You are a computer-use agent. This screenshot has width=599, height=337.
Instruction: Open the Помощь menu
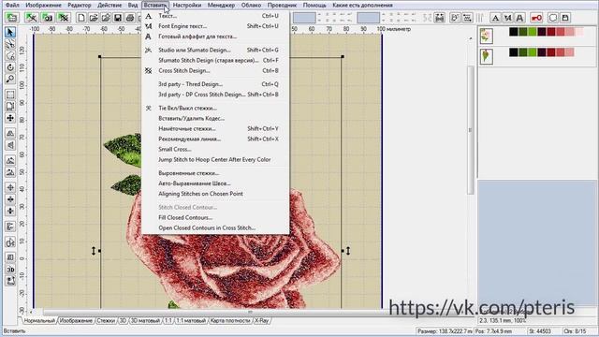click(x=314, y=6)
